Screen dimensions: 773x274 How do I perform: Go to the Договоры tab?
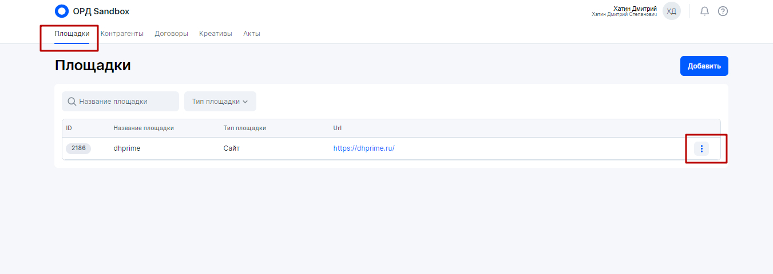[171, 34]
